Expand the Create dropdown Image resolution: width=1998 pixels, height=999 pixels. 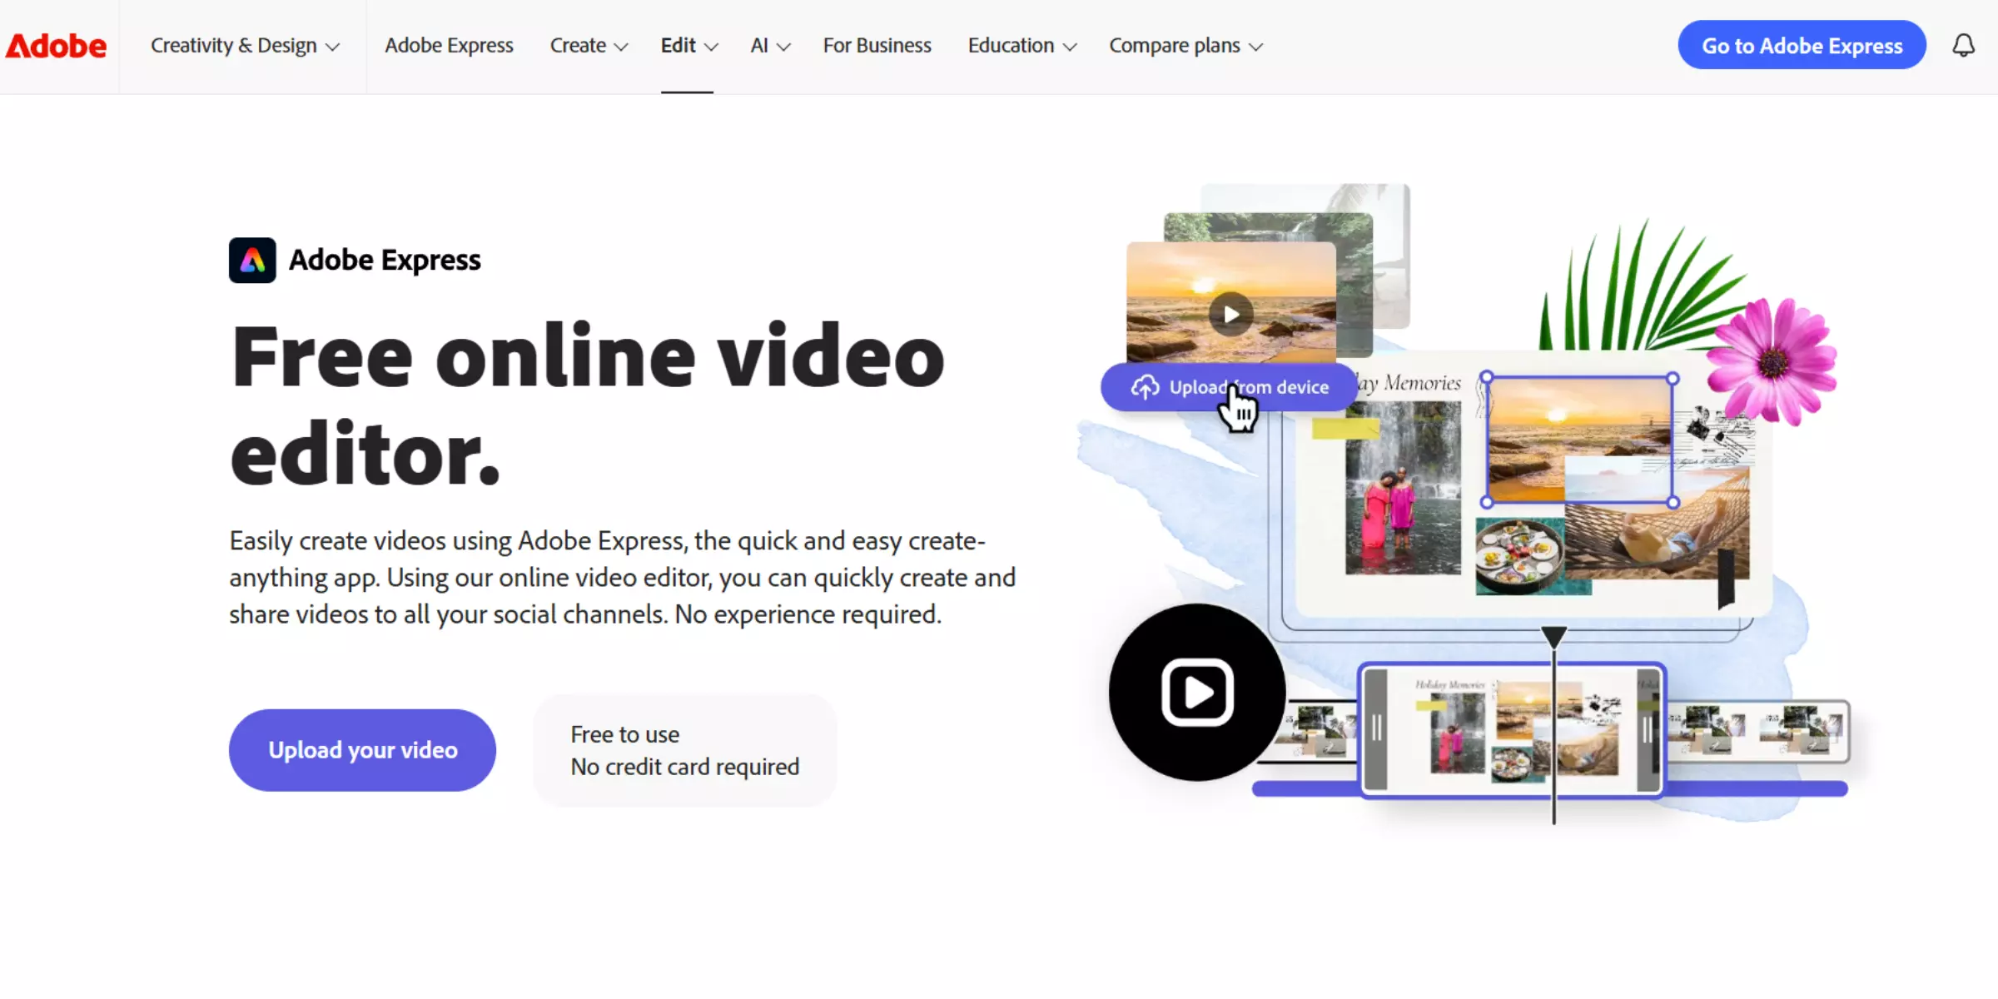[589, 46]
